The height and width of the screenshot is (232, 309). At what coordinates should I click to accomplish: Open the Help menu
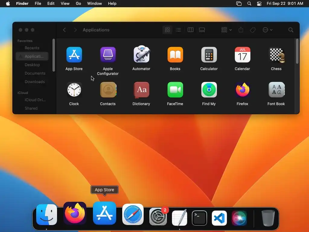click(x=112, y=4)
